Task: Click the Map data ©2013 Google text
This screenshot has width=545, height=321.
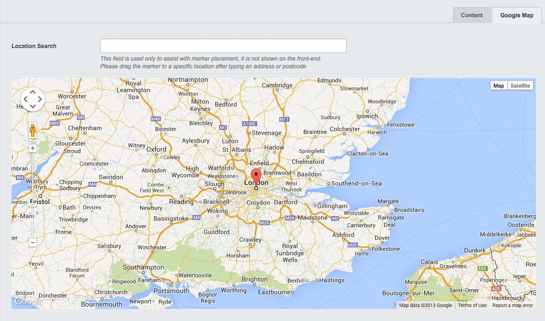Action: 426,306
